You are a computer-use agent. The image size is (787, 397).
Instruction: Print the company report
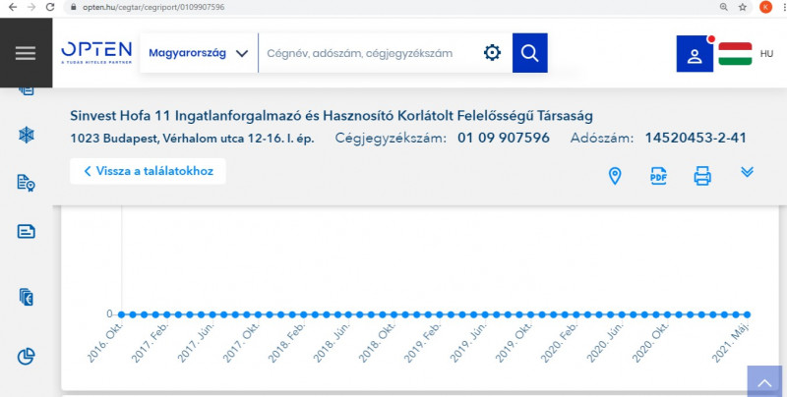[702, 176]
